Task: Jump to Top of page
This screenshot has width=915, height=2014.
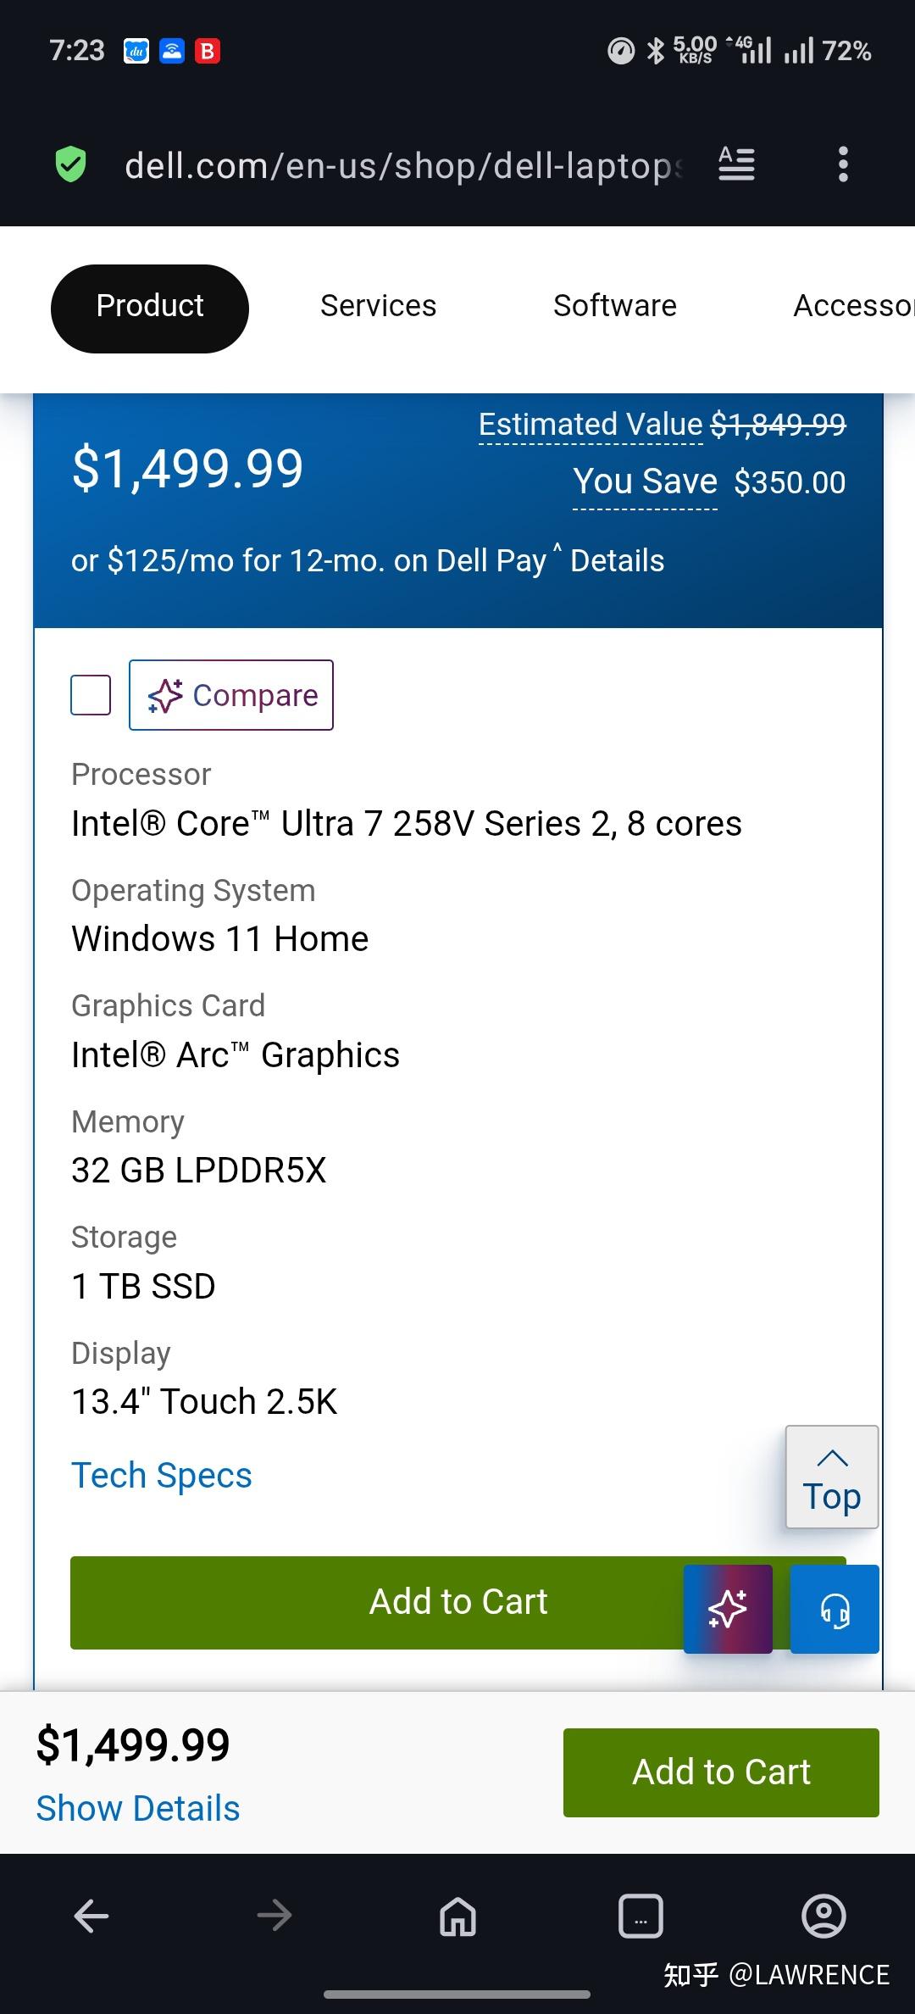Action: (x=831, y=1477)
